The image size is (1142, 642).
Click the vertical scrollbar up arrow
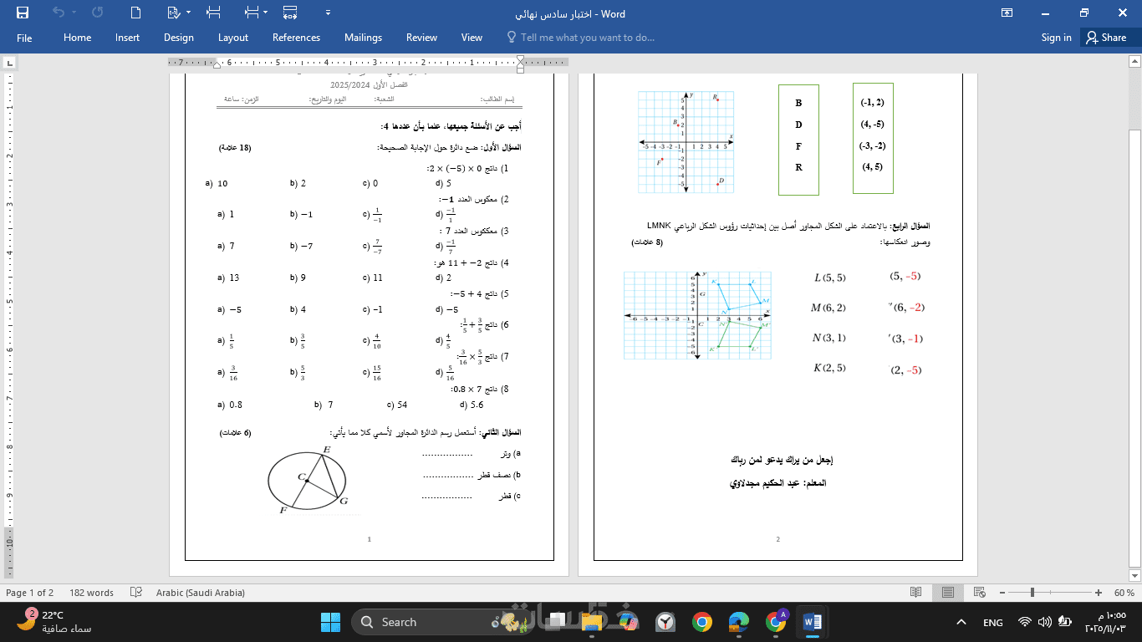[1134, 63]
